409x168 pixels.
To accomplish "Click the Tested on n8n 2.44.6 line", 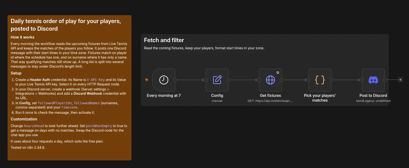I will point(28,148).
